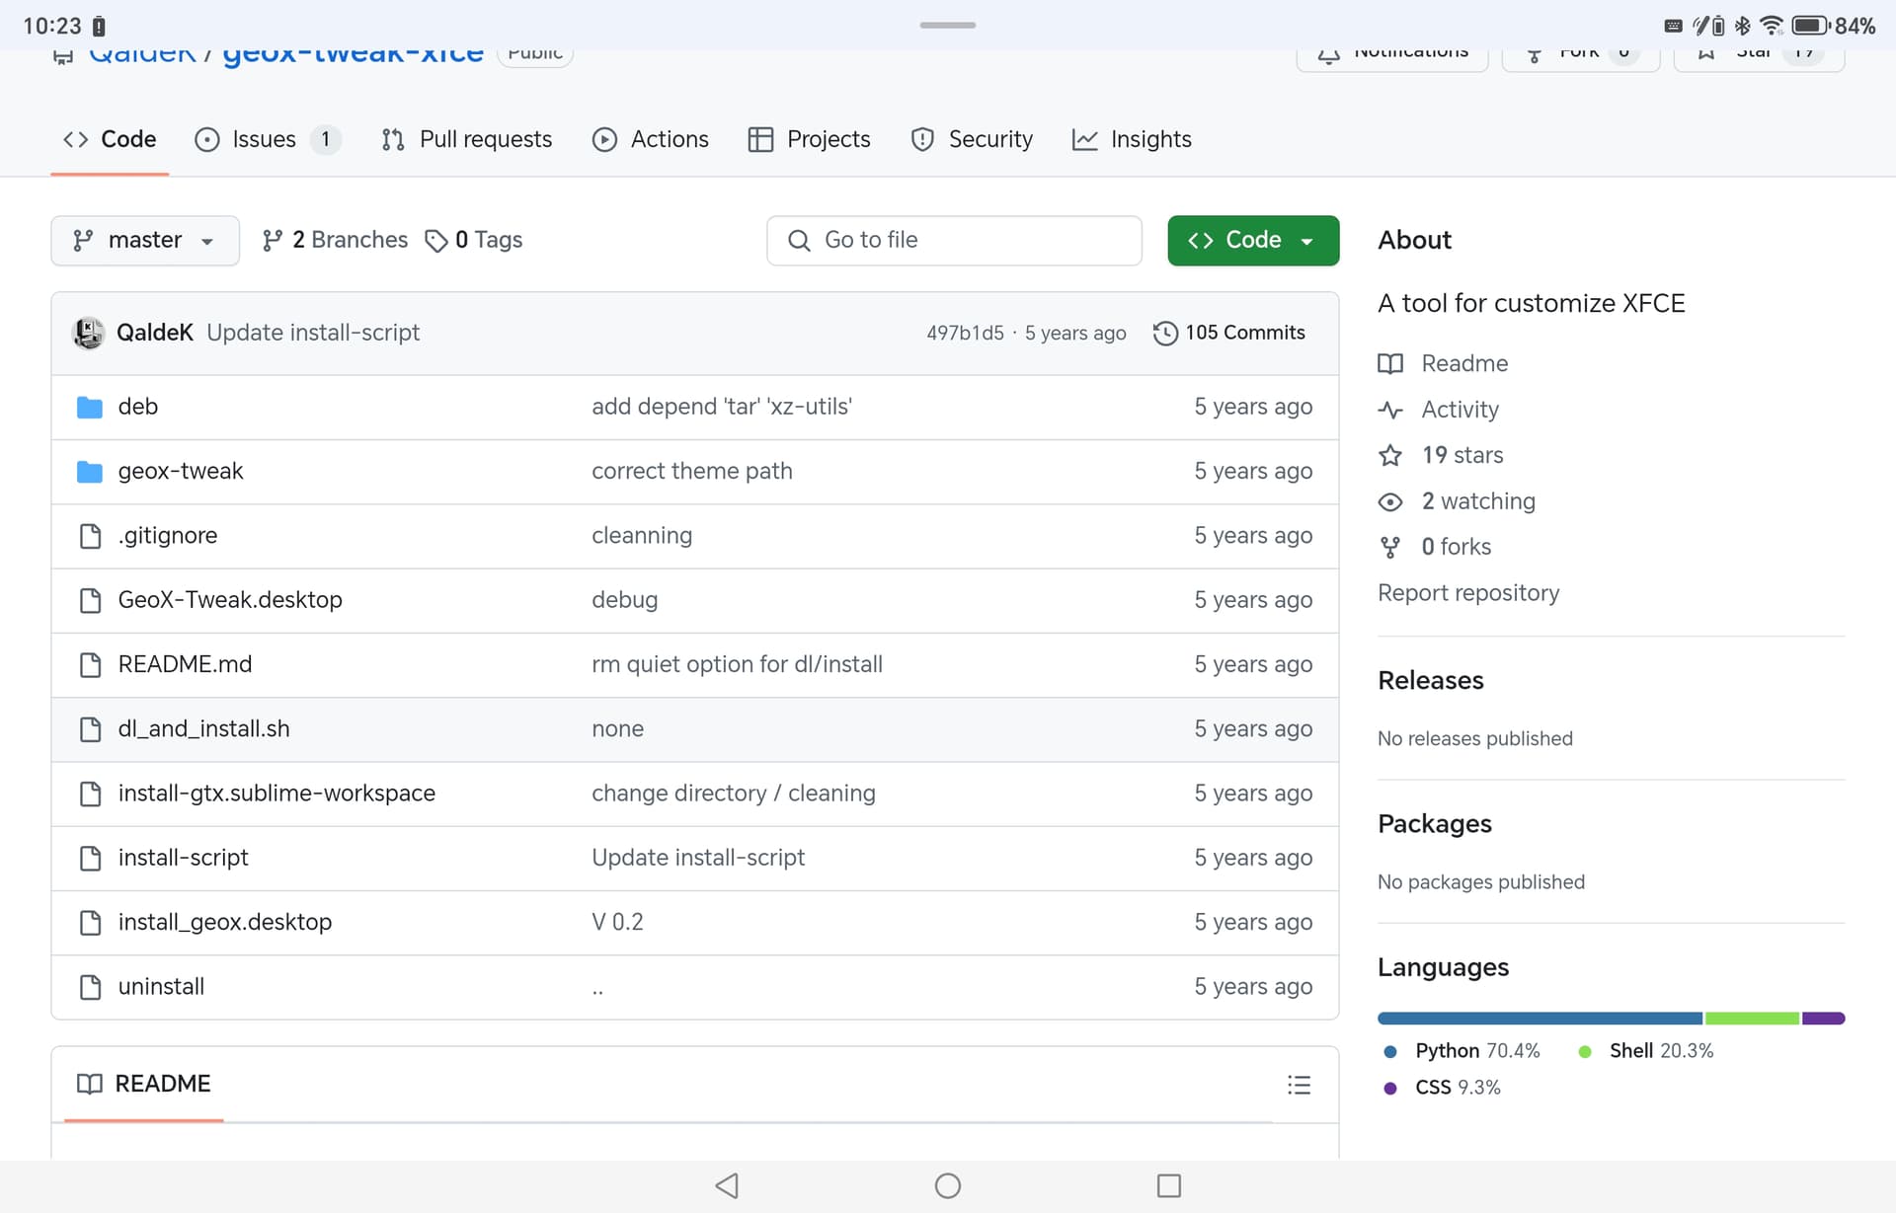This screenshot has width=1896, height=1213.
Task: View the Security tab
Action: (972, 139)
